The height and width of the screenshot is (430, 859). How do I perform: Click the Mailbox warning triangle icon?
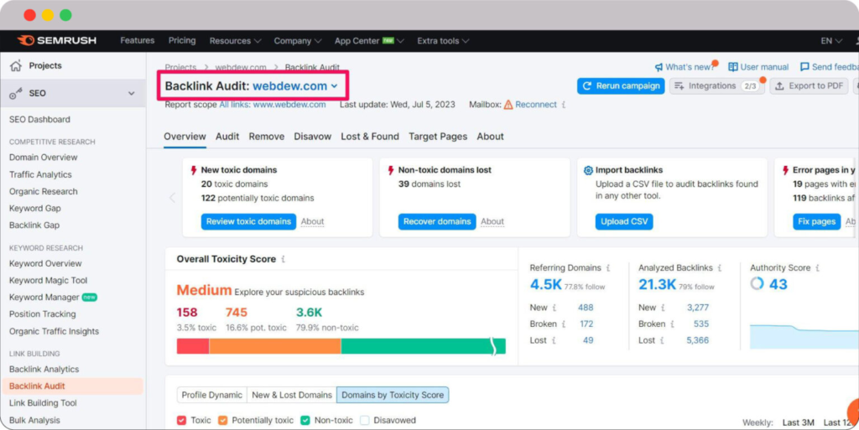click(508, 105)
